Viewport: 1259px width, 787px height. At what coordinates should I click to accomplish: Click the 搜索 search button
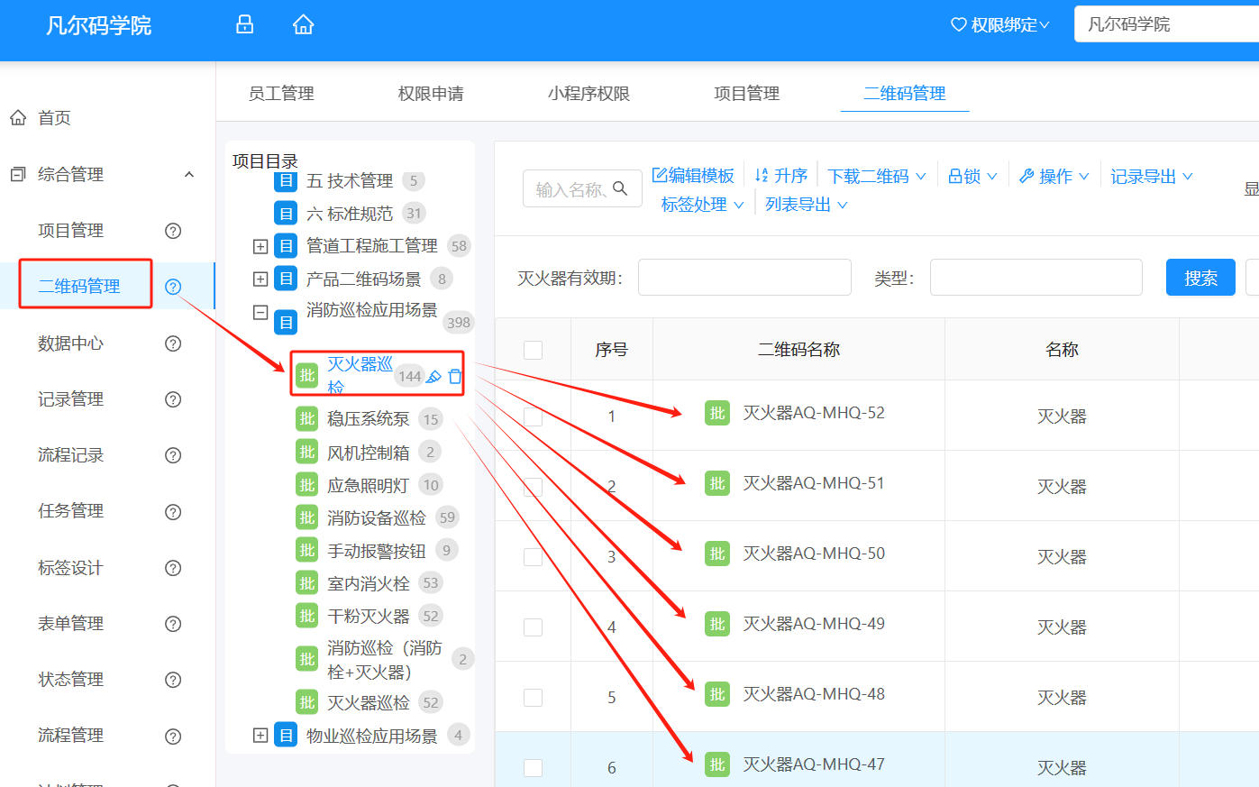click(x=1200, y=277)
